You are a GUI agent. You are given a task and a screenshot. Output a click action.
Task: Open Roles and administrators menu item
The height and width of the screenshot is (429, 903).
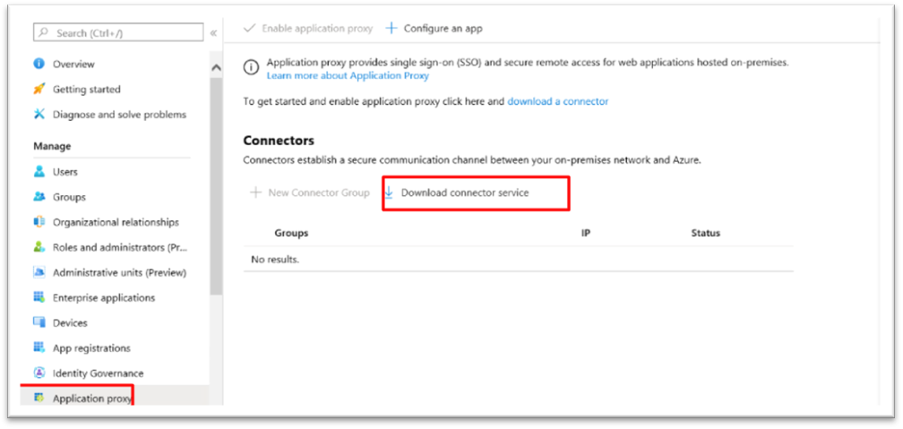coord(112,247)
